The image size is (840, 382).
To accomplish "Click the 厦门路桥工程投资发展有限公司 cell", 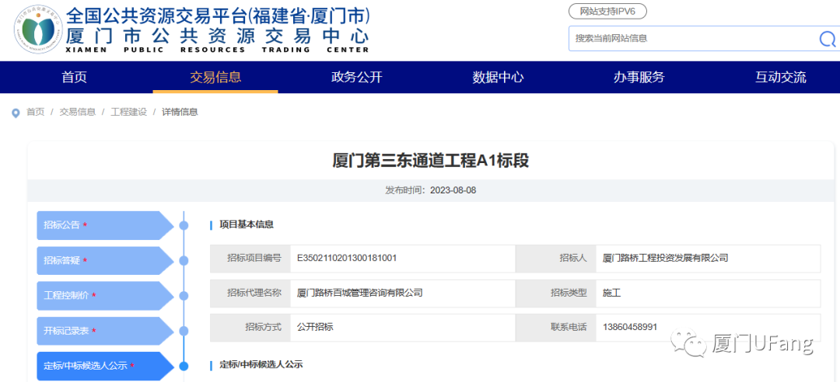I will coord(709,259).
